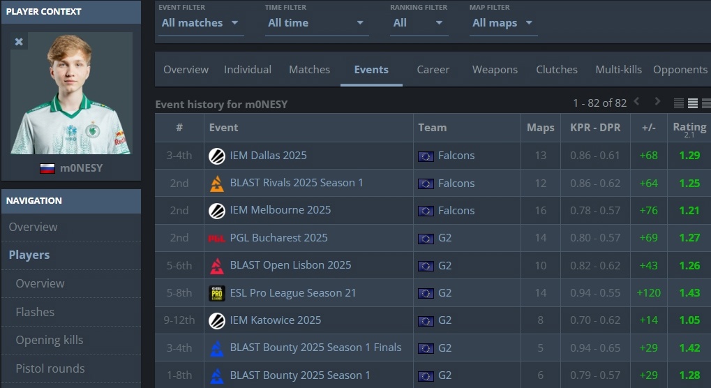Screen dimensions: 711x388
Task: Go to next page of event history
Action: tap(657, 101)
